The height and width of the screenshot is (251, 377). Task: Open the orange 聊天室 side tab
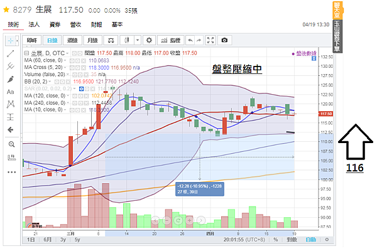pyautogui.click(x=337, y=10)
